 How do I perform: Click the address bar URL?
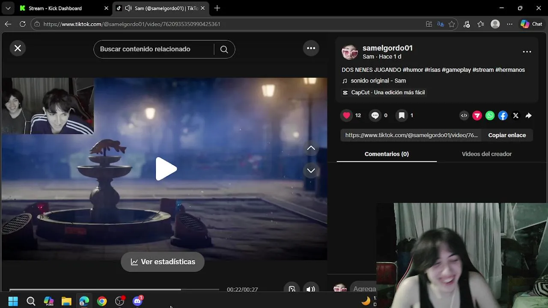(x=132, y=24)
